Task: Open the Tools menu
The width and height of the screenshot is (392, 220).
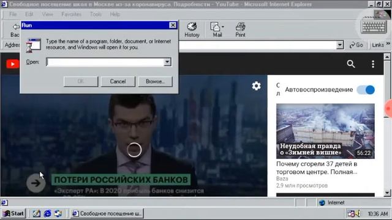Action: click(x=96, y=14)
